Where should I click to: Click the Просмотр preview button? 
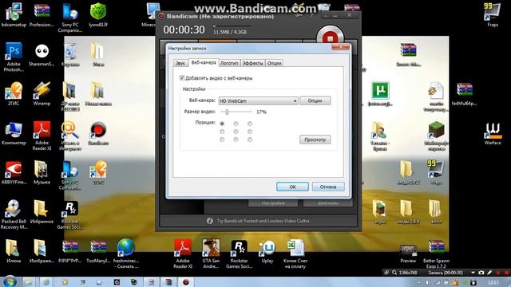click(x=315, y=140)
